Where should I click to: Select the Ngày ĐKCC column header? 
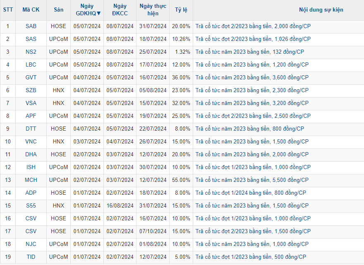[120, 10]
